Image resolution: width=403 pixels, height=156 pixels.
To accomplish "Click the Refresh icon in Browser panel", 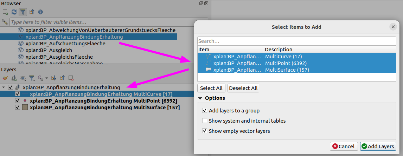I will pyautogui.click(x=14, y=12).
